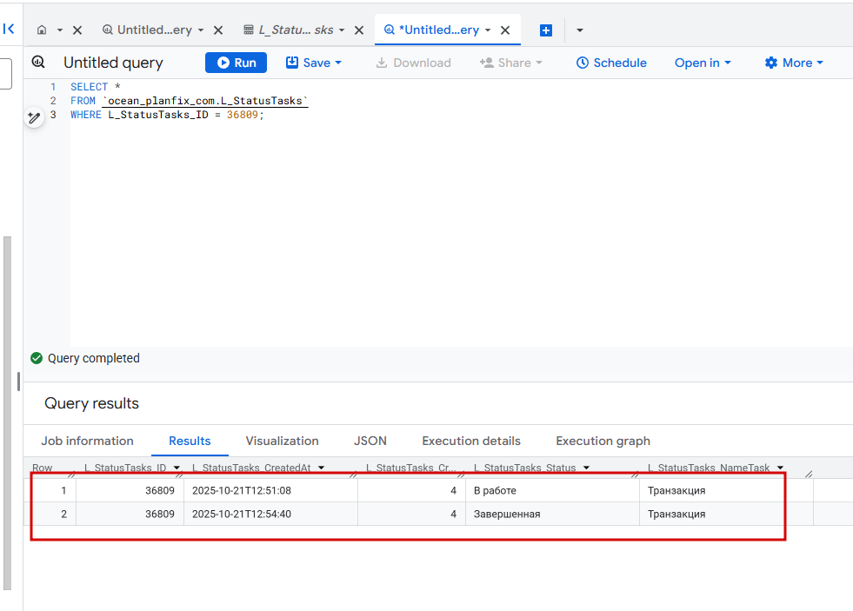Close the home tab
Screen dimensions: 853x611
(77, 30)
